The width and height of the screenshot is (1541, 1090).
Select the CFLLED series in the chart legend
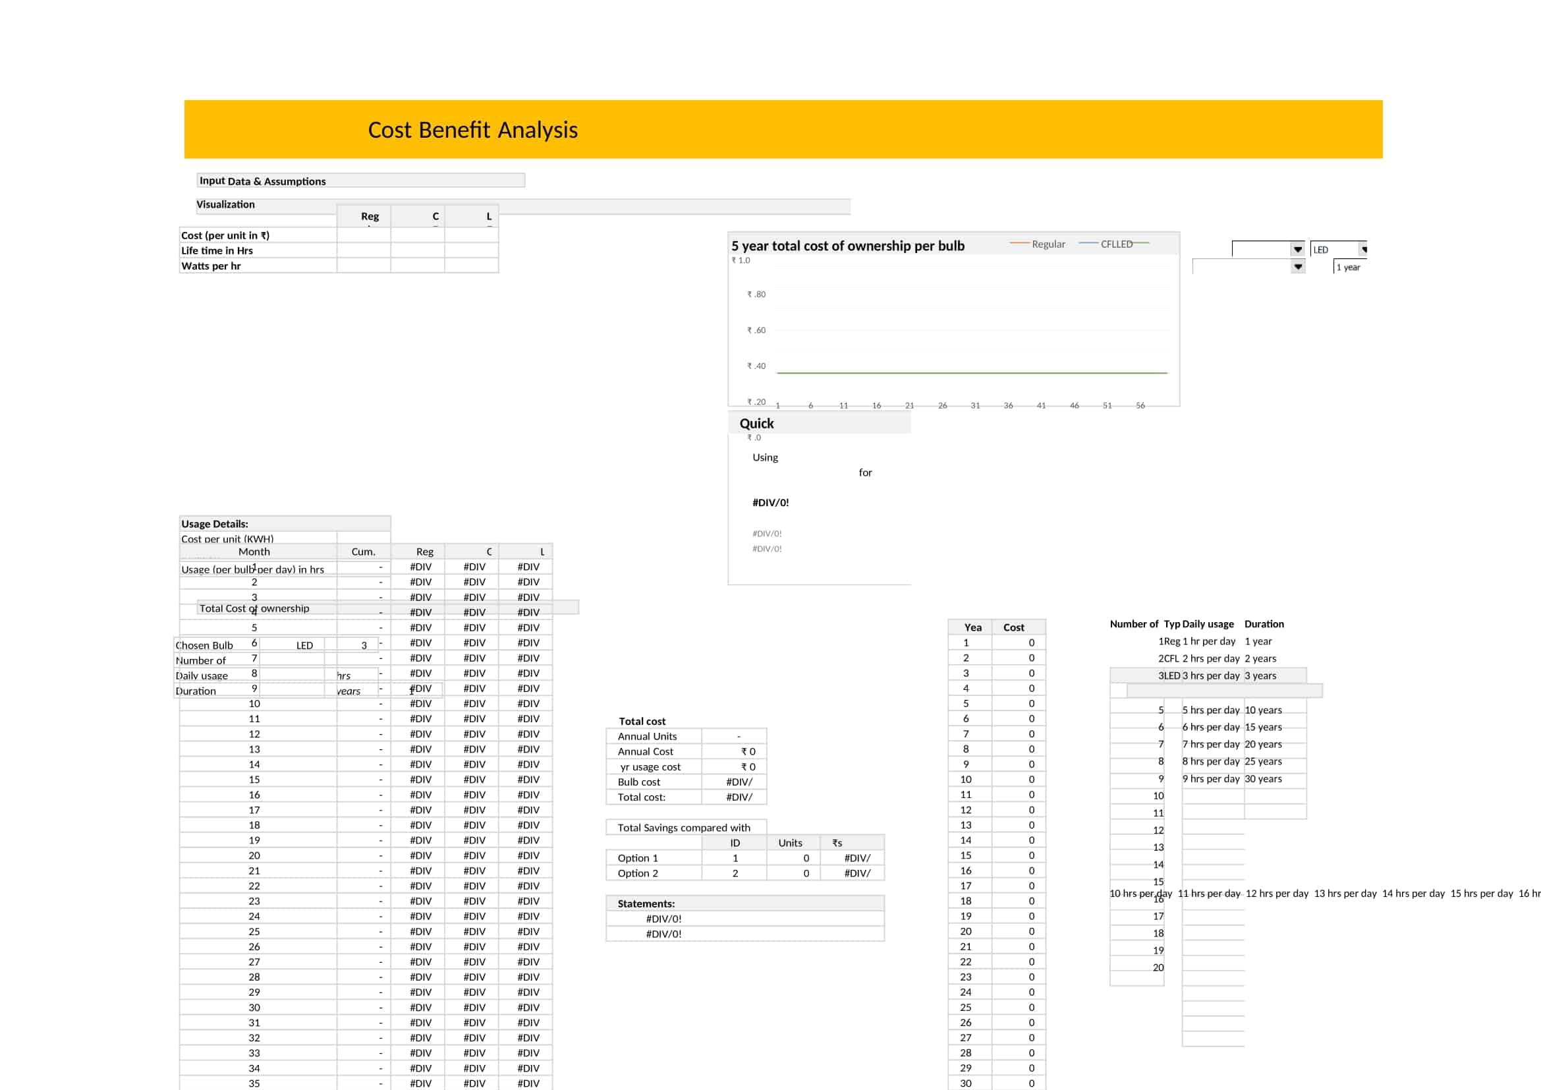[1116, 244]
